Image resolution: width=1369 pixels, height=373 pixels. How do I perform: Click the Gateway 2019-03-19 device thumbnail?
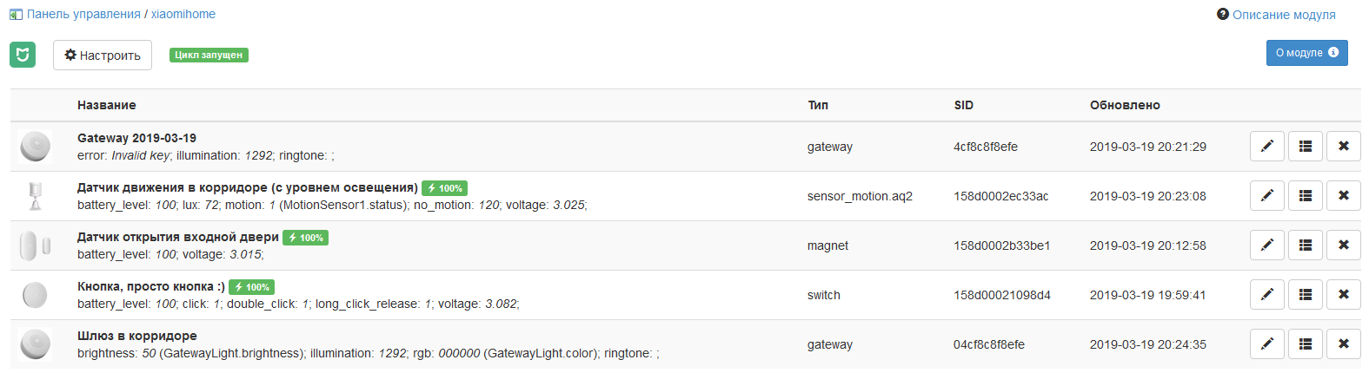(36, 147)
